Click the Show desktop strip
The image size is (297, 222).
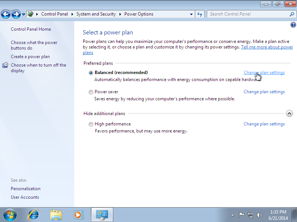pyautogui.click(x=294, y=215)
